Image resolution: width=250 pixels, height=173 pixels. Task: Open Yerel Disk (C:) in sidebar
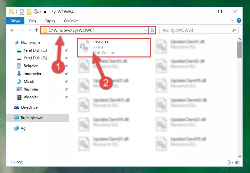coord(35,50)
